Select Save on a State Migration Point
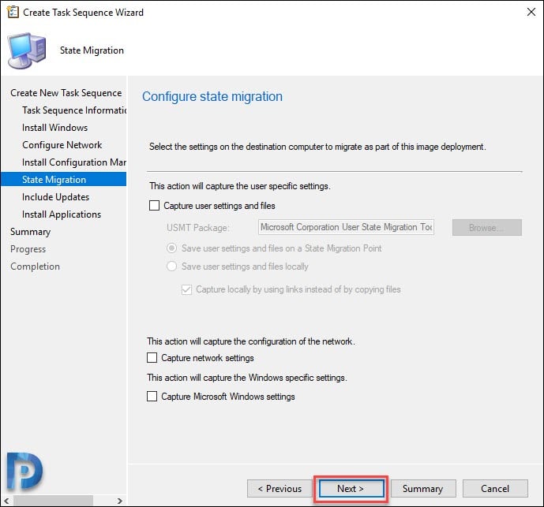 (x=172, y=248)
